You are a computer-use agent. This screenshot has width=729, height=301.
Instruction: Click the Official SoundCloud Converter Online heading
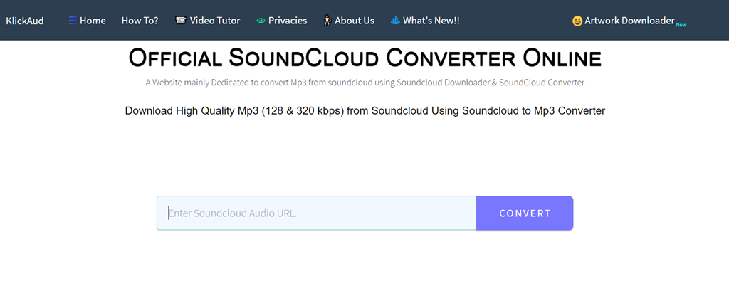pyautogui.click(x=364, y=58)
